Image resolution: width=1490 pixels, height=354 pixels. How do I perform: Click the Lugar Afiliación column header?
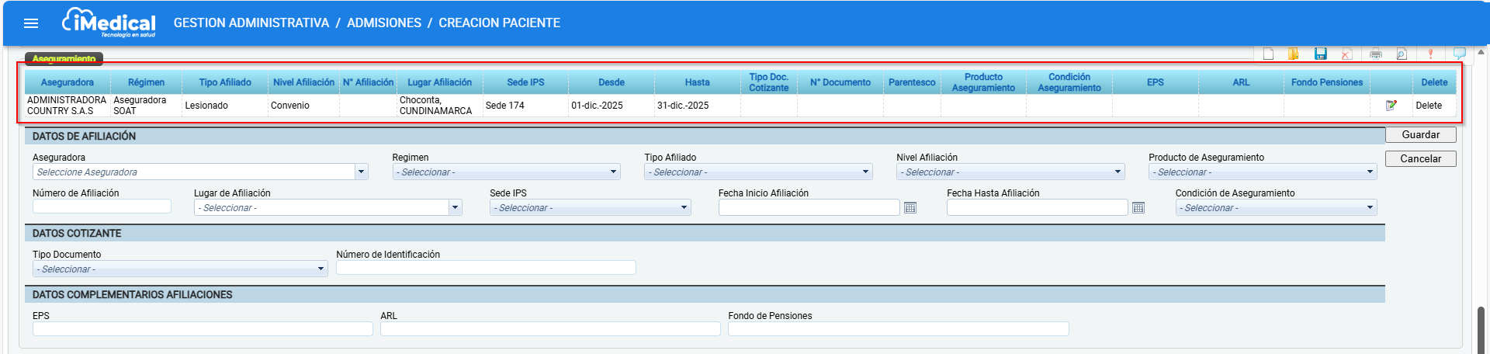pyautogui.click(x=440, y=82)
